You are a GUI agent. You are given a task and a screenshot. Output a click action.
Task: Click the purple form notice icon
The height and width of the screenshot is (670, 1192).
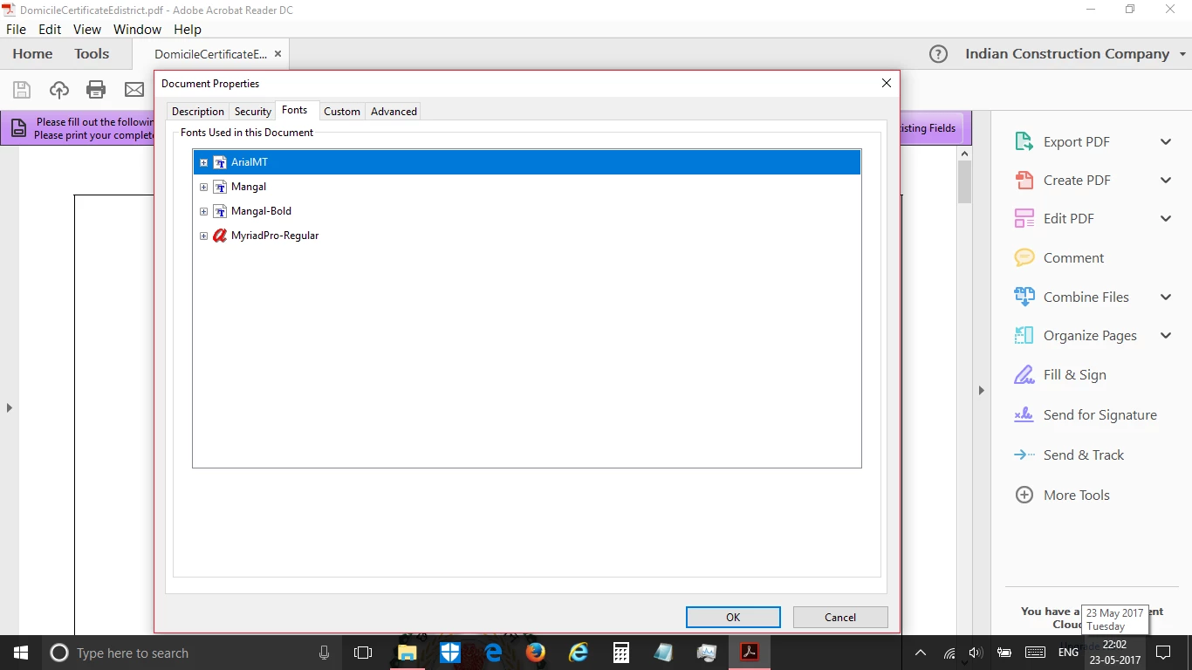click(x=18, y=128)
